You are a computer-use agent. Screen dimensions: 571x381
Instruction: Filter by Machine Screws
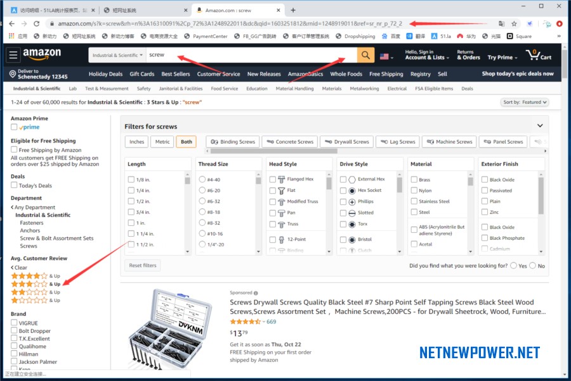click(x=449, y=142)
